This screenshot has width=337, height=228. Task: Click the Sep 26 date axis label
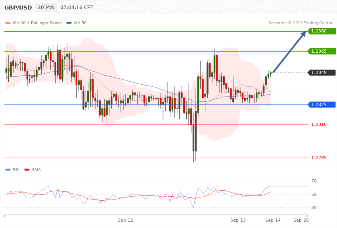tap(301, 220)
